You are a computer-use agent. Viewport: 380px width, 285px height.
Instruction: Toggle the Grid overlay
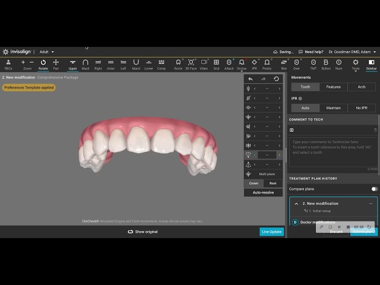[216, 65]
